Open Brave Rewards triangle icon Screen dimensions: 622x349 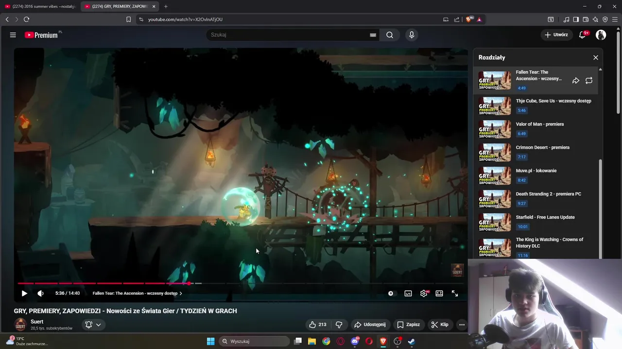479,19
